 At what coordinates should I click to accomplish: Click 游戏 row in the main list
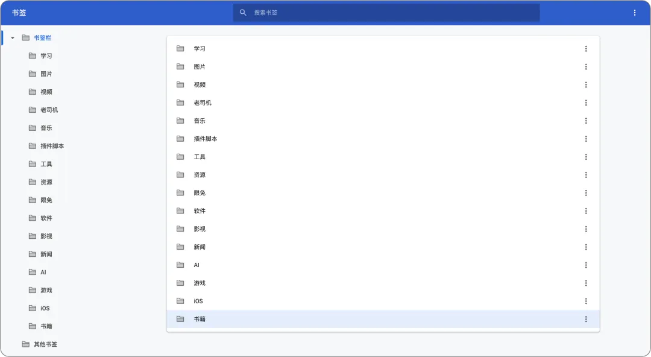[x=383, y=283]
